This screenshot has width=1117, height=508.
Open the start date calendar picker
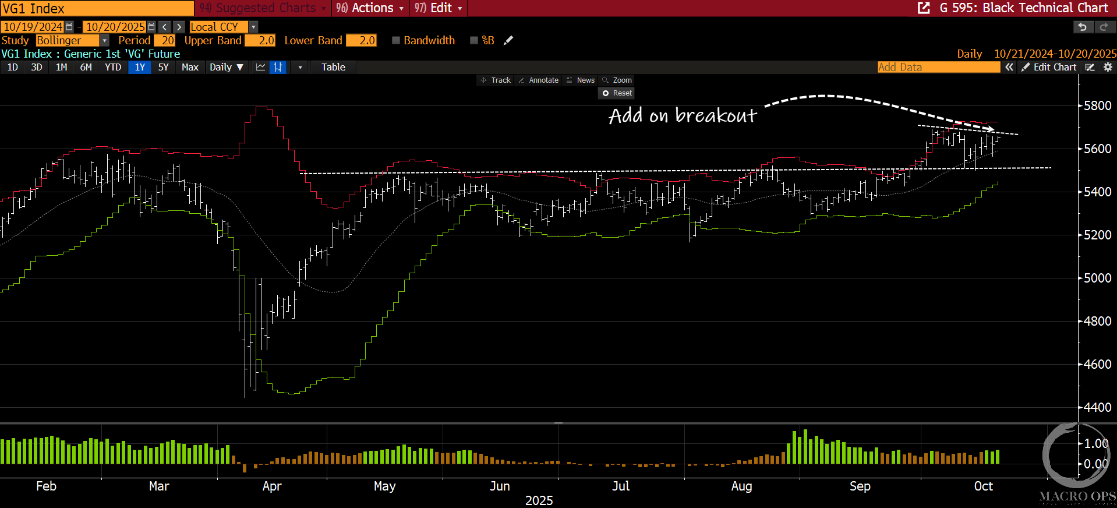(x=69, y=27)
